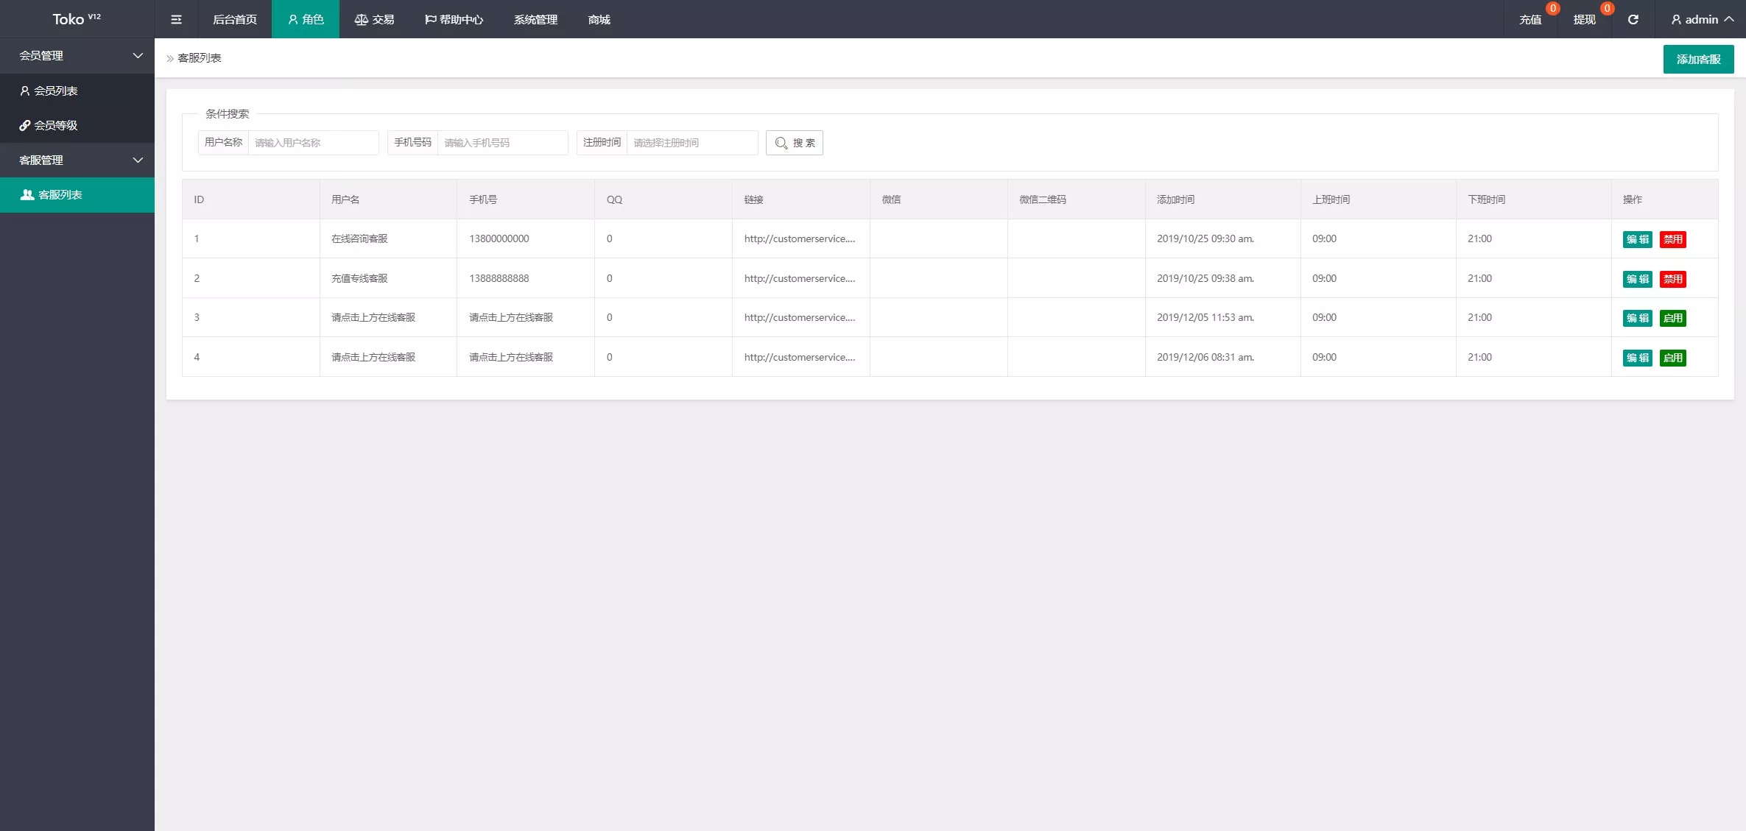Collapse the 会员管理 sidebar group
The width and height of the screenshot is (1746, 831).
137,56
